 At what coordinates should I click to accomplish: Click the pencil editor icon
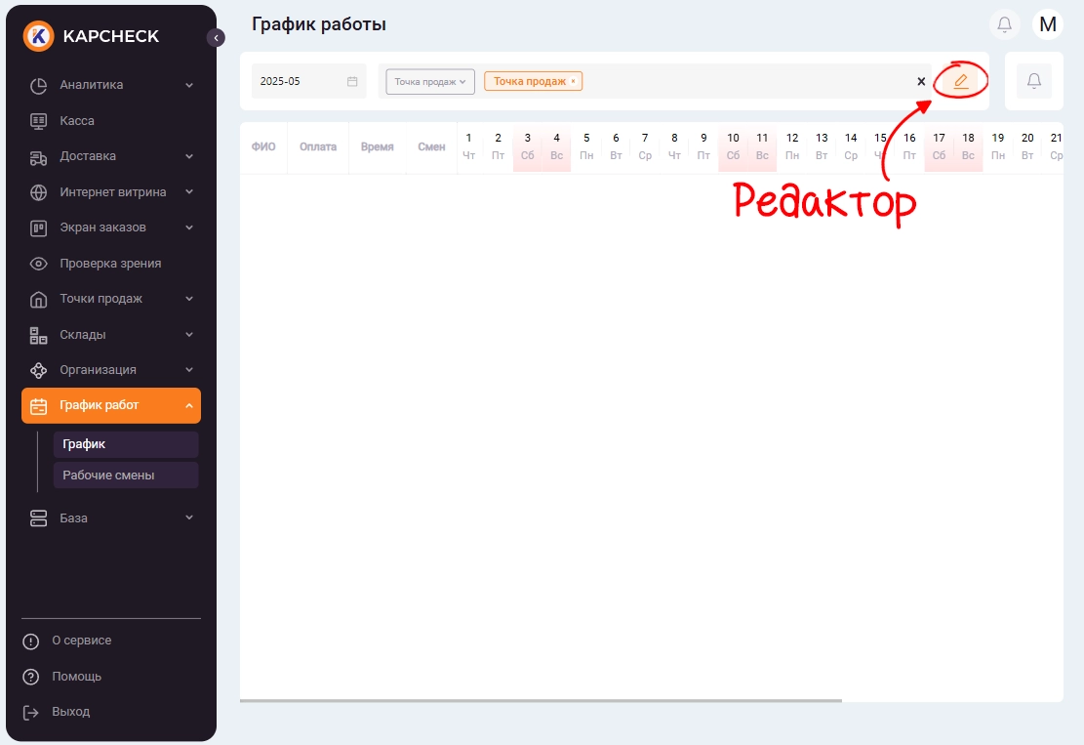coord(960,81)
